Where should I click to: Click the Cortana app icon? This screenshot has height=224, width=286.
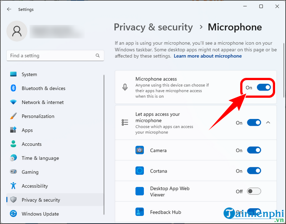pyautogui.click(x=140, y=171)
